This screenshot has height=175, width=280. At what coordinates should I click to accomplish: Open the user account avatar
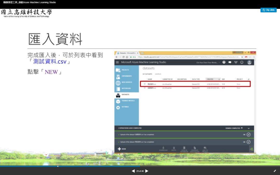click(249, 62)
